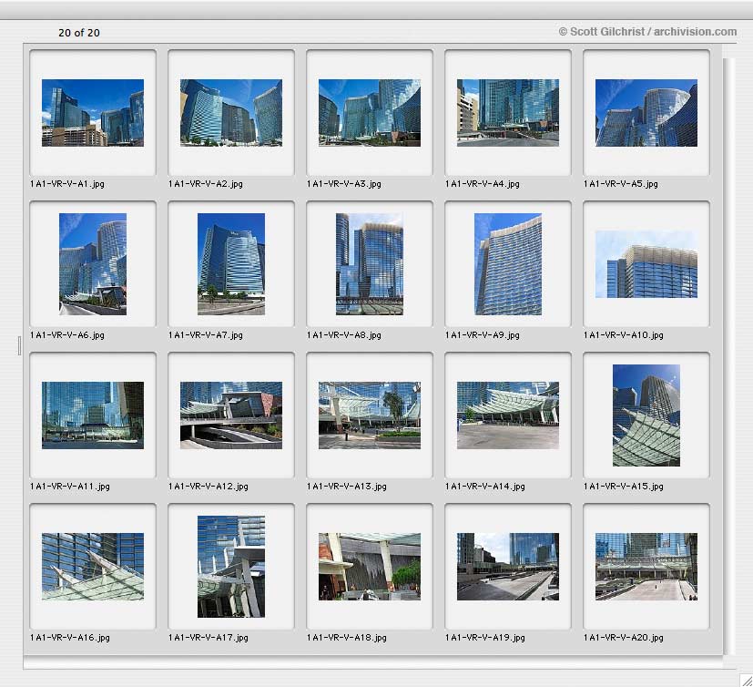Click the vertical scrollbar beside the grid

click(729, 355)
